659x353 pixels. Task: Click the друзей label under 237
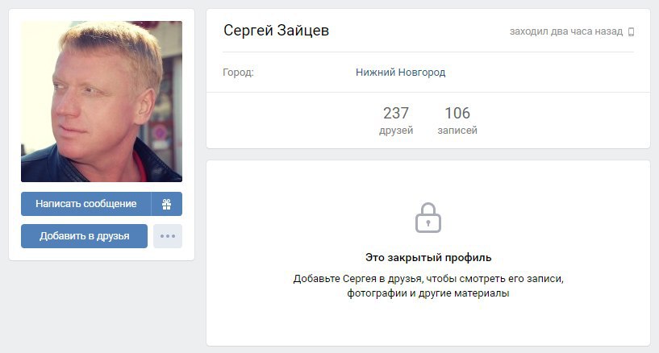(396, 131)
